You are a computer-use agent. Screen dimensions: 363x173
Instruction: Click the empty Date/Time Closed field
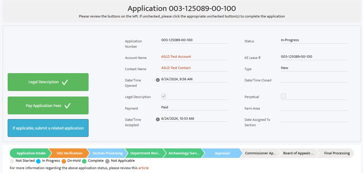pos(314,79)
